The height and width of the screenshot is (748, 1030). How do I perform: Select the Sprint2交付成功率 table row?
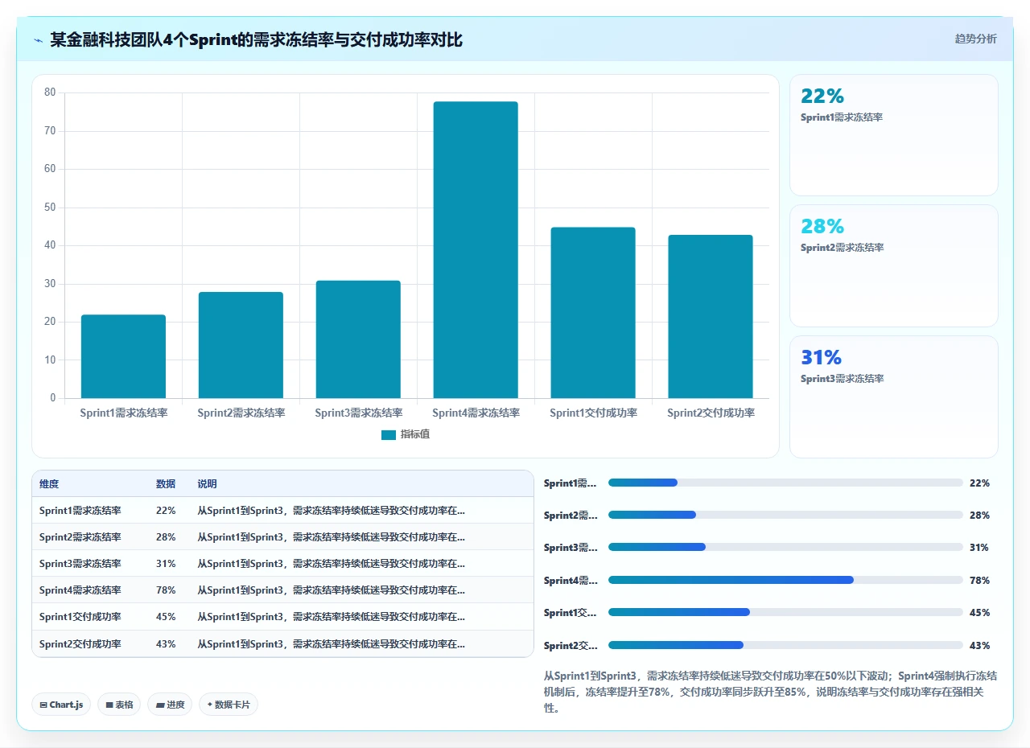pos(282,643)
